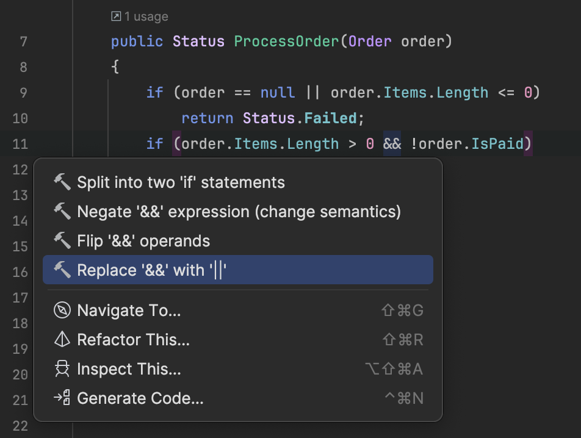Click the Inspect This detective icon
The height and width of the screenshot is (438, 581).
point(62,369)
